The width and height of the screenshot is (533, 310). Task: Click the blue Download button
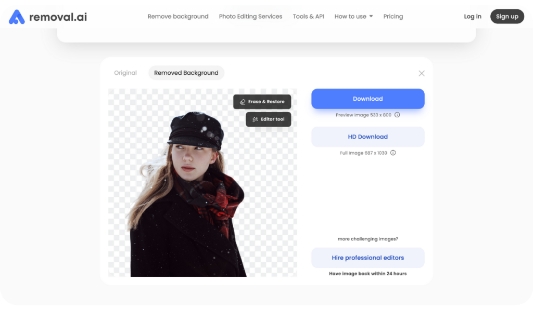(x=367, y=99)
